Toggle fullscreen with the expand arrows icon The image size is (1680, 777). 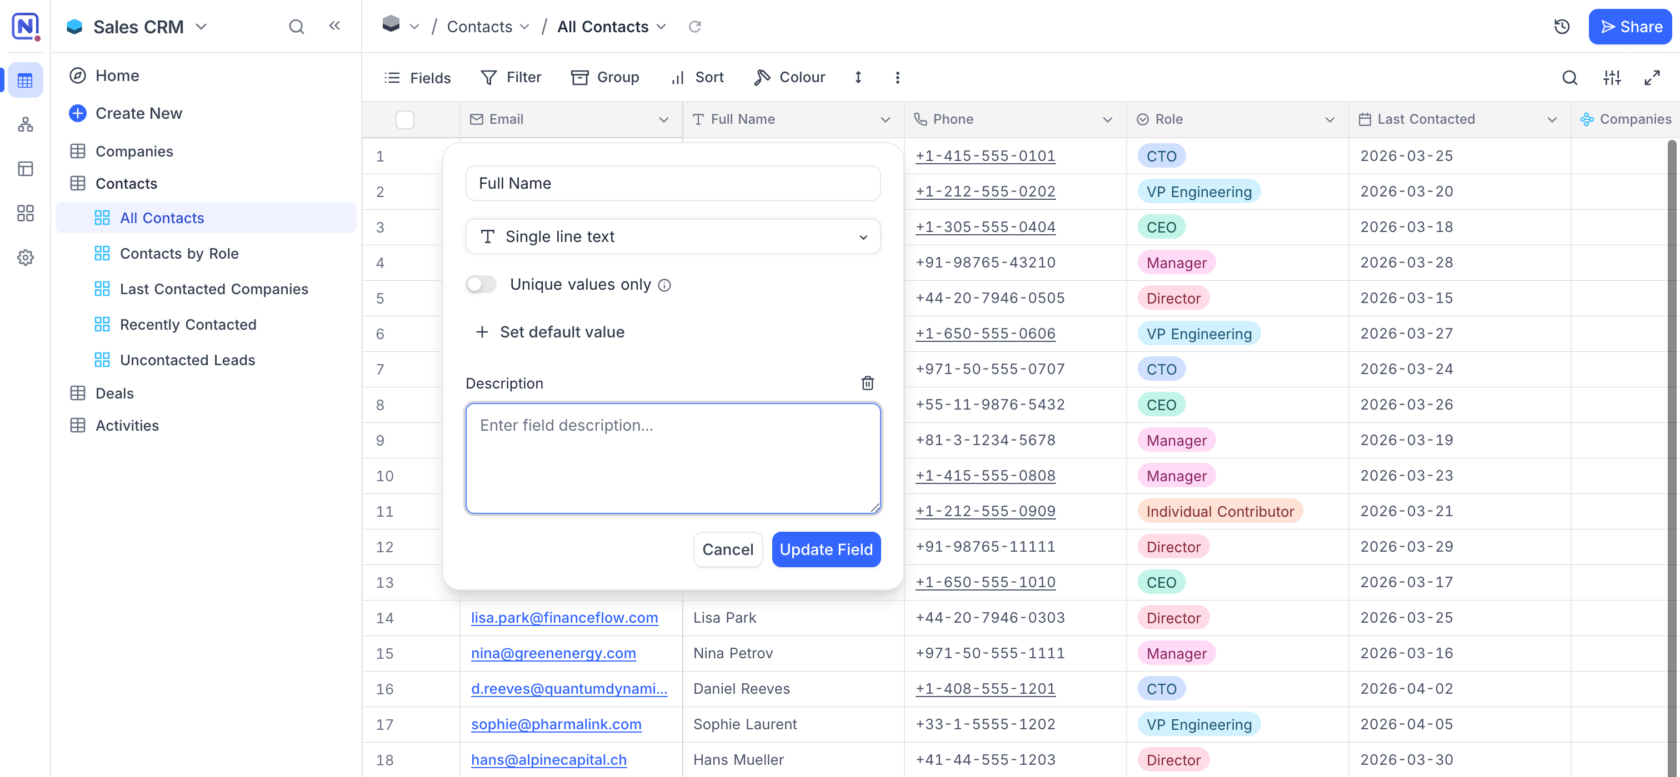point(1652,78)
